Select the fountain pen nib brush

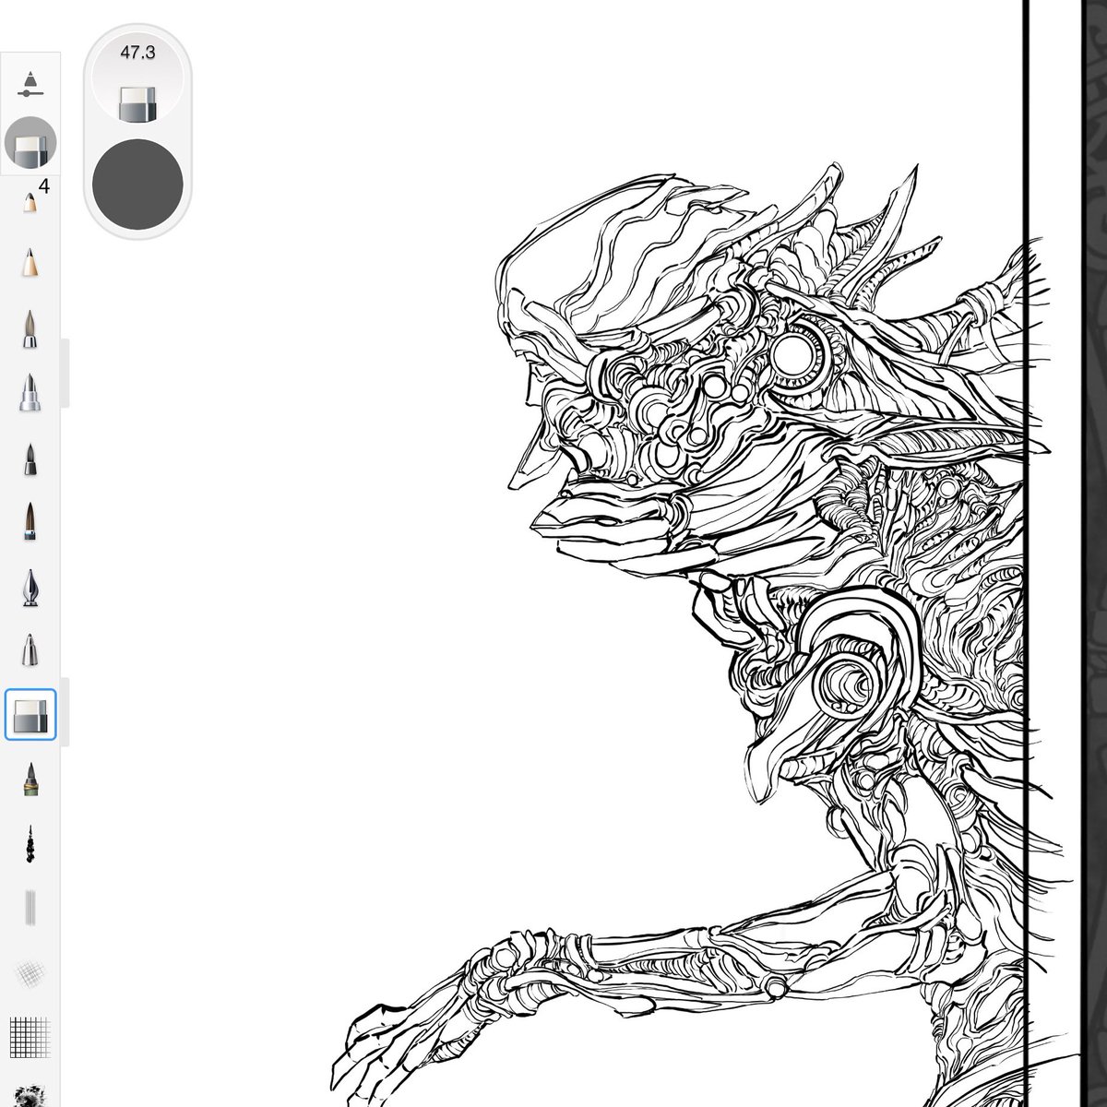30,588
